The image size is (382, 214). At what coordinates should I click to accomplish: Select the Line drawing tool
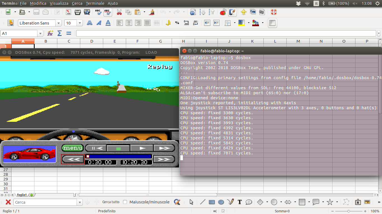point(203,202)
